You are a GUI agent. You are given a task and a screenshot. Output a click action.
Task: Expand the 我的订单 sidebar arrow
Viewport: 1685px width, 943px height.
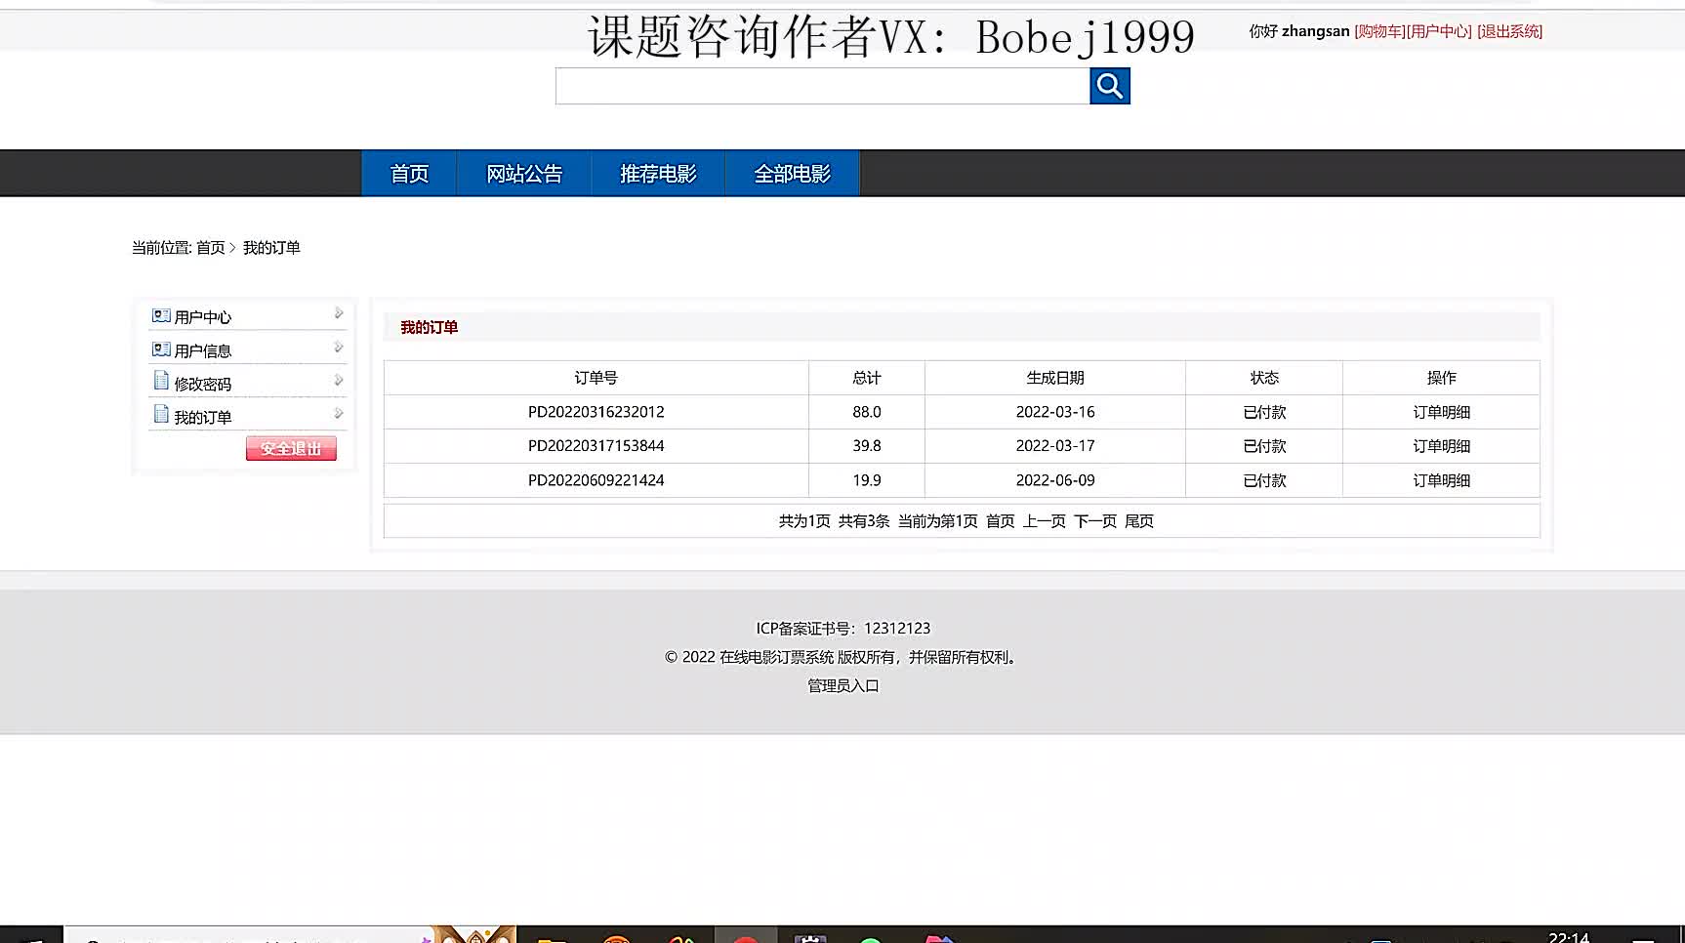pos(339,414)
